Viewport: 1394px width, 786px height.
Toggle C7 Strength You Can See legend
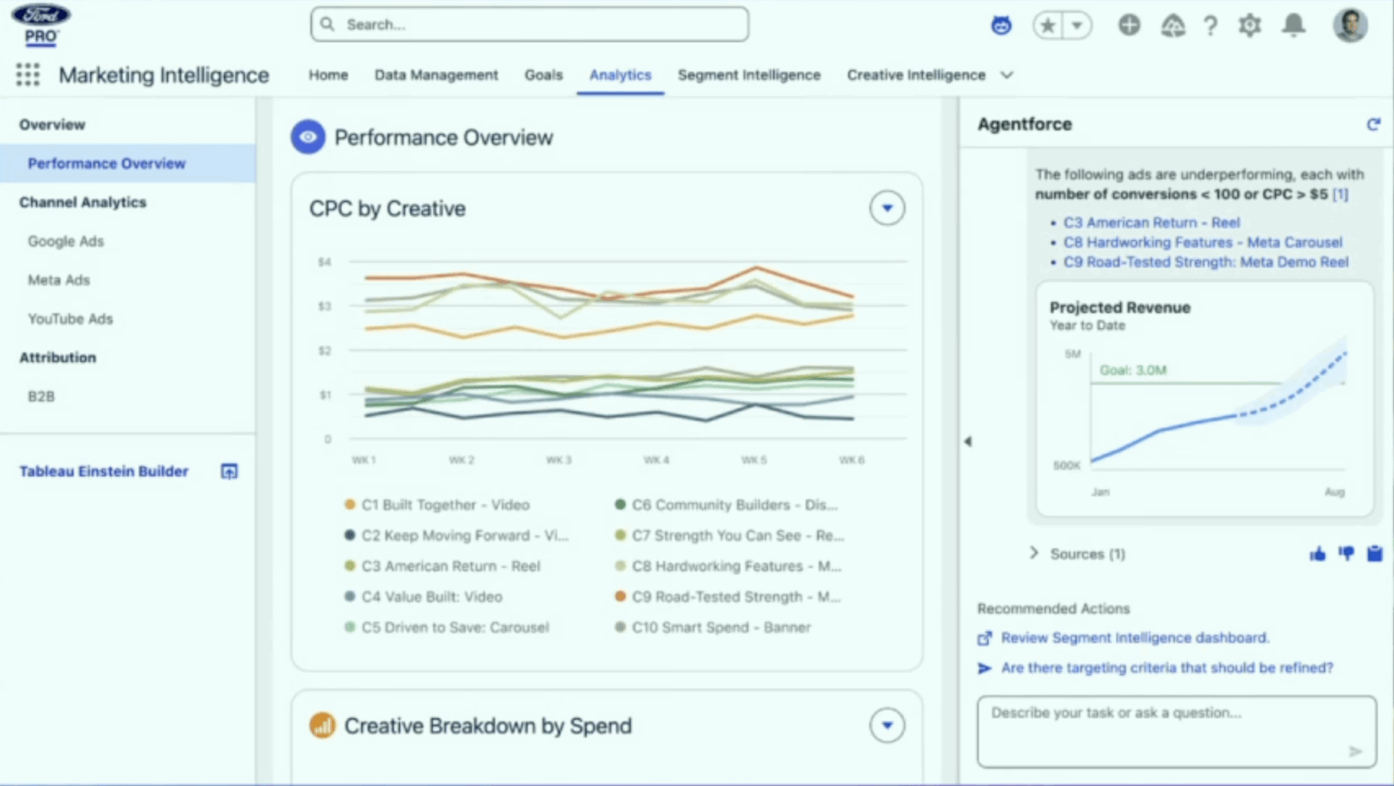click(729, 536)
